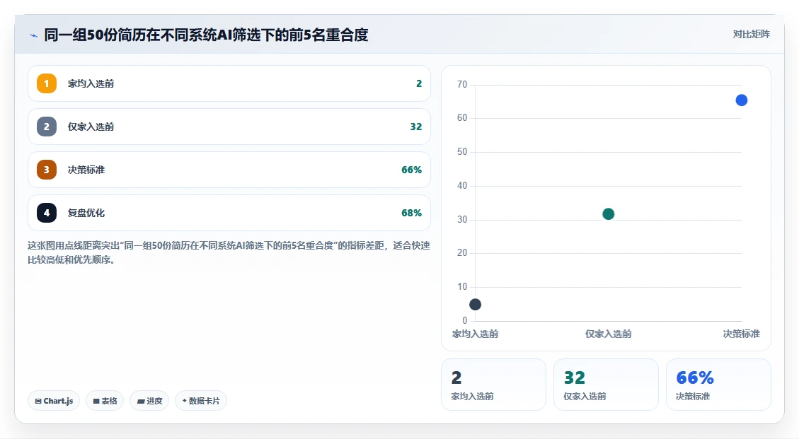Click the green chart point for 仅家入选前
799x439 pixels.
[609, 214]
